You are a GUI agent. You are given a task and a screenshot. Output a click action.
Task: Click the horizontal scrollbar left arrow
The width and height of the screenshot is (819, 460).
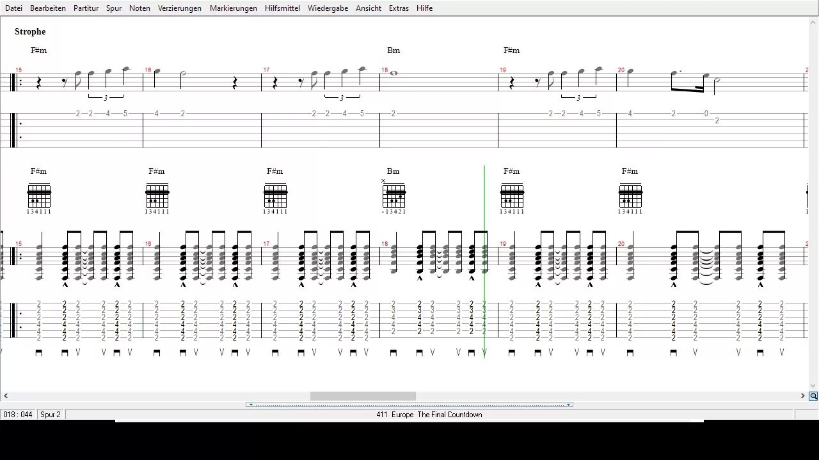point(6,396)
